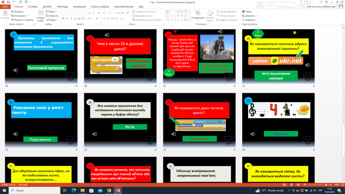Open Windows Start menu
Image resolution: width=345 pixels, height=194 pixels.
click(4, 190)
